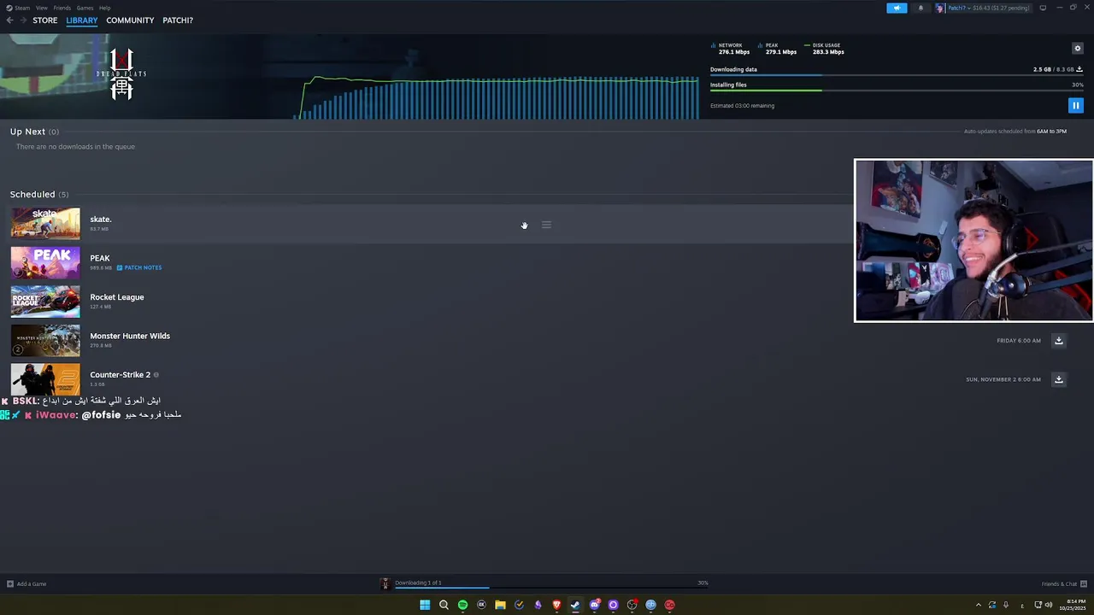Click Counter-Strike 2 title text

120,375
